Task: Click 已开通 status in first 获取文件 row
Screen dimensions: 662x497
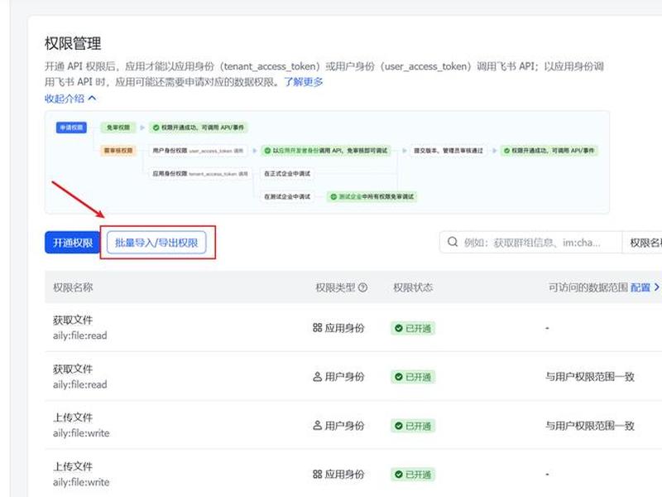Action: coord(413,328)
